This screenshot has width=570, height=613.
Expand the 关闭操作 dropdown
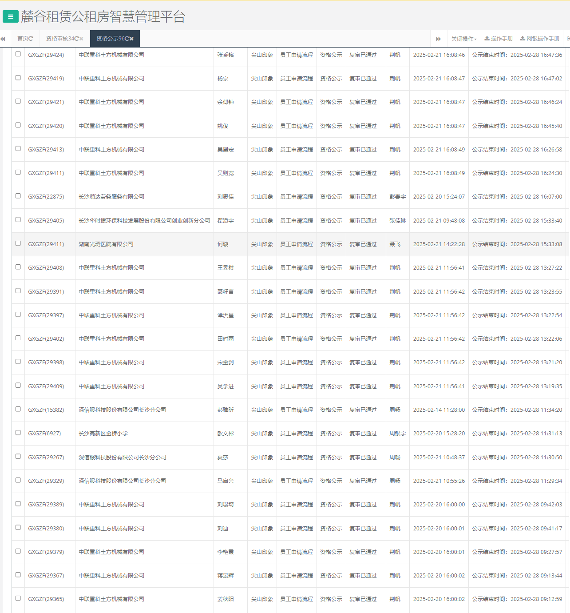pyautogui.click(x=463, y=39)
